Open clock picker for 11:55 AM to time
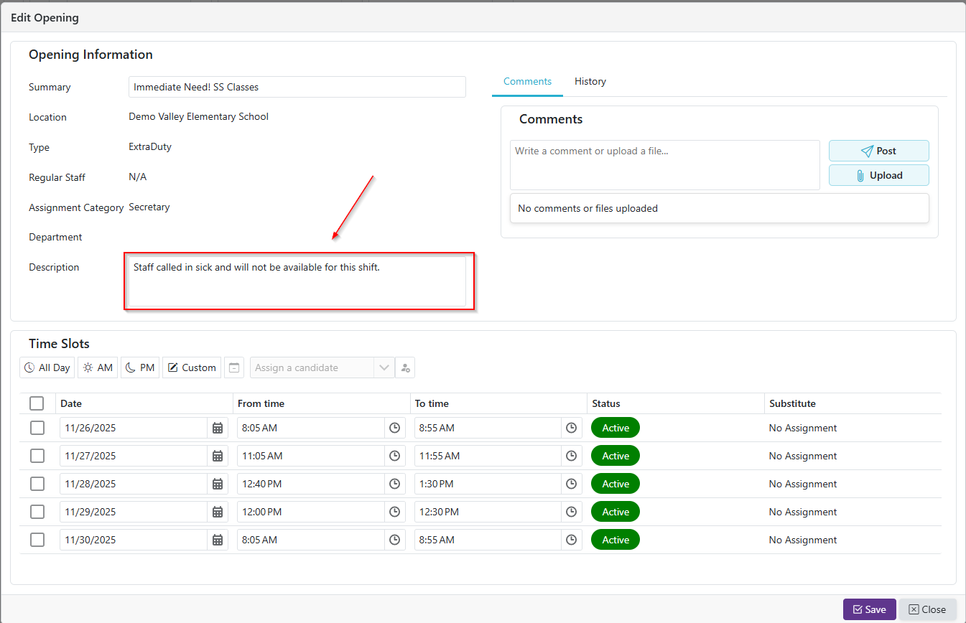 [571, 456]
